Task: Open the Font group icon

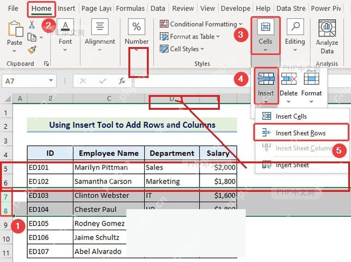Action: (x=65, y=26)
